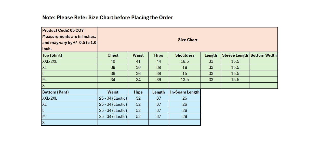Click the Sleeve Length column header
This screenshot has width=320, height=153.
(235, 55)
